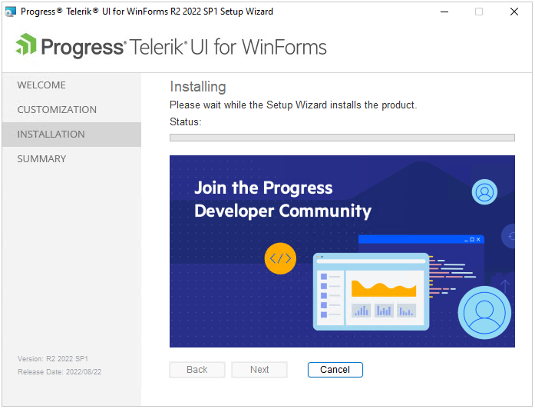Click the Version R2 2022 SP1 text
This screenshot has width=535, height=409.
(x=52, y=359)
